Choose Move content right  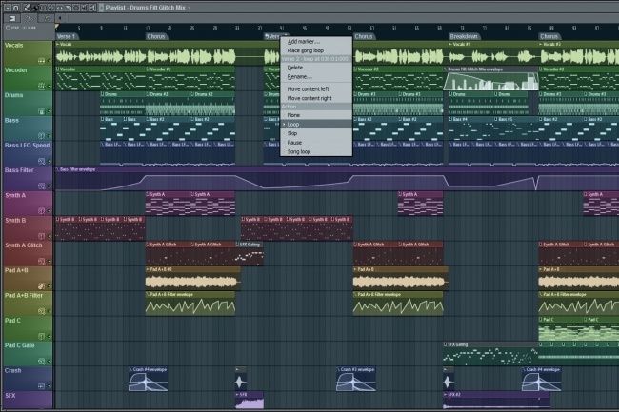pyautogui.click(x=316, y=98)
